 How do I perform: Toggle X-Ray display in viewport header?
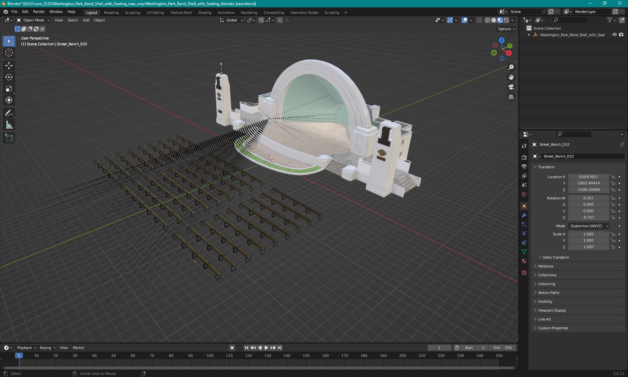pyautogui.click(x=479, y=20)
